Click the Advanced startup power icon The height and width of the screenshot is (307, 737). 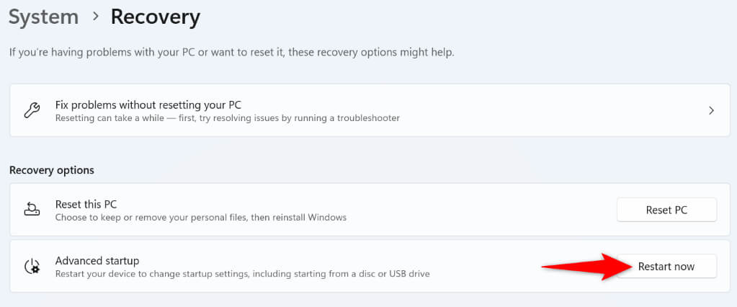32,267
